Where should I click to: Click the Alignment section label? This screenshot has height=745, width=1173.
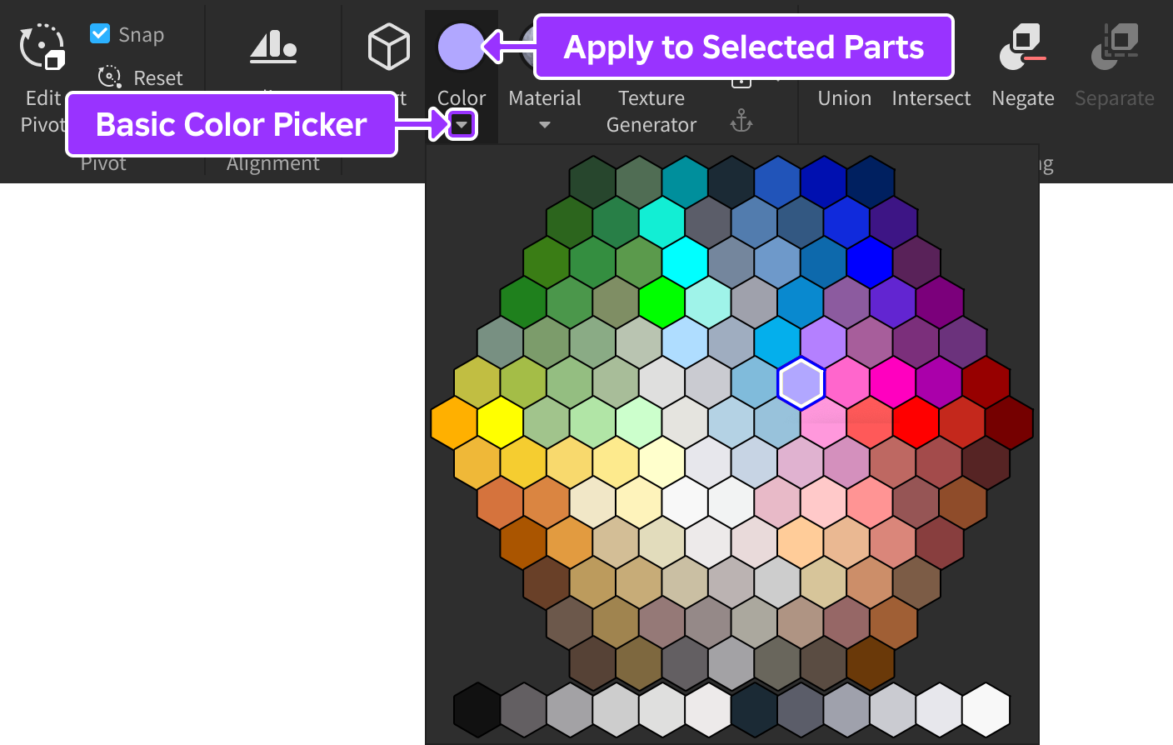[x=272, y=163]
